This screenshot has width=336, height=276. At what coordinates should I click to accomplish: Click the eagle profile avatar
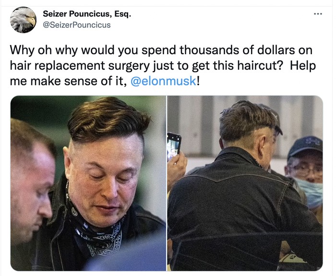23,20
